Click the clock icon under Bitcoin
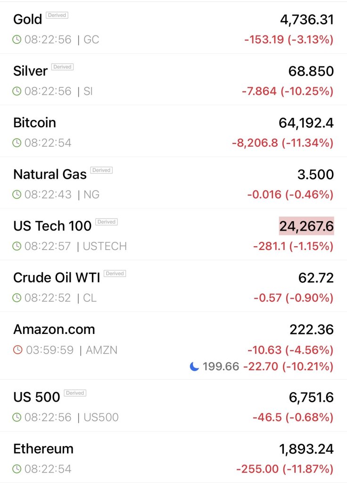The height and width of the screenshot is (483, 347). pyautogui.click(x=17, y=143)
